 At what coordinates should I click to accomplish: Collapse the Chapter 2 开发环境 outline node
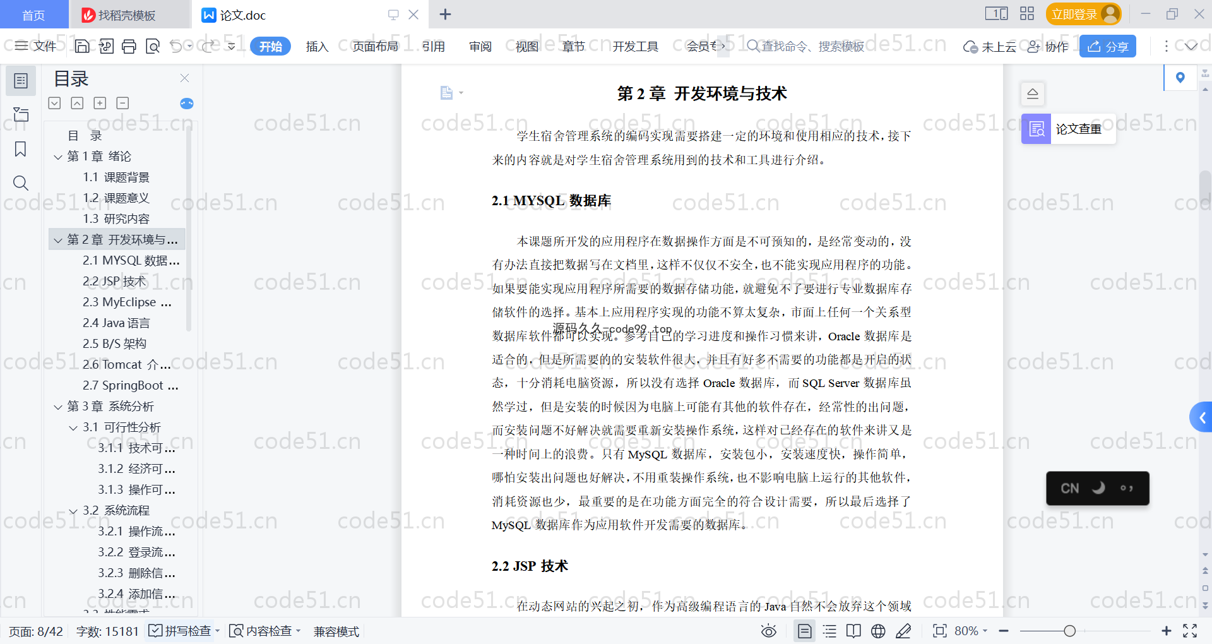[57, 240]
